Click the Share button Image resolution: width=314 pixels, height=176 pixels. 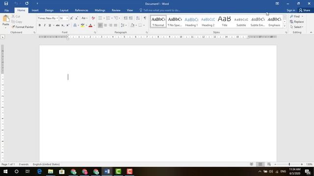(305, 10)
